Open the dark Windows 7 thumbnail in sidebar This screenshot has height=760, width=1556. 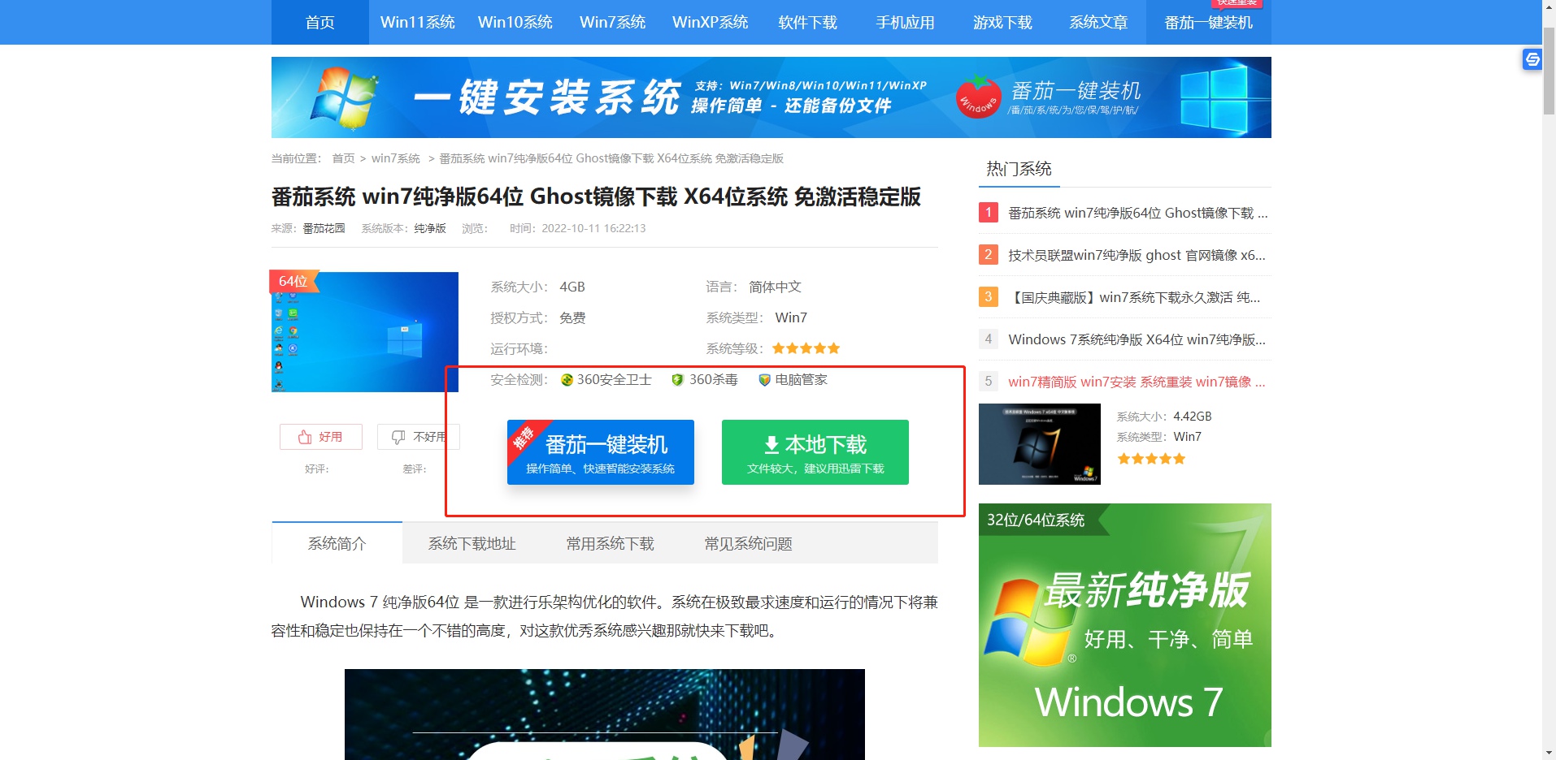click(1040, 444)
